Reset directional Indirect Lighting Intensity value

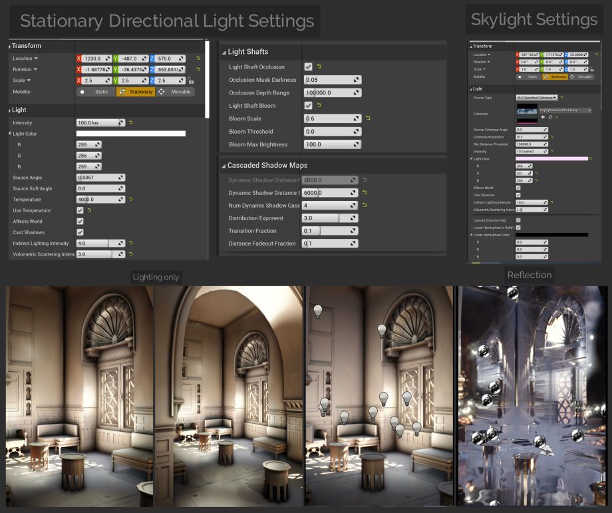click(131, 243)
